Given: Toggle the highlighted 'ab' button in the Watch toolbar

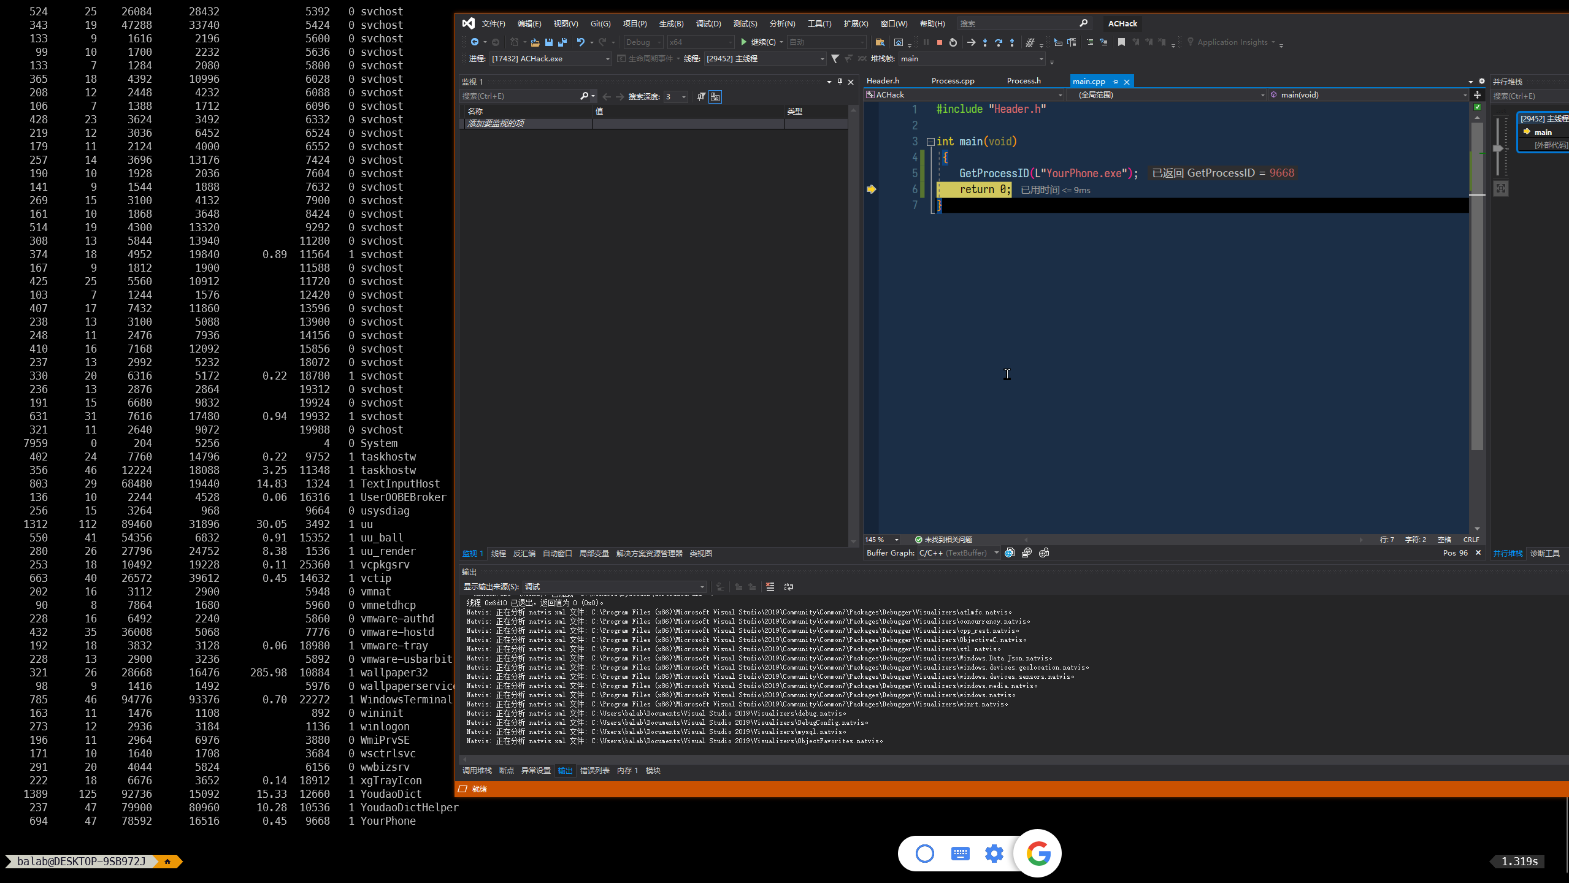Looking at the screenshot, I should 715,96.
